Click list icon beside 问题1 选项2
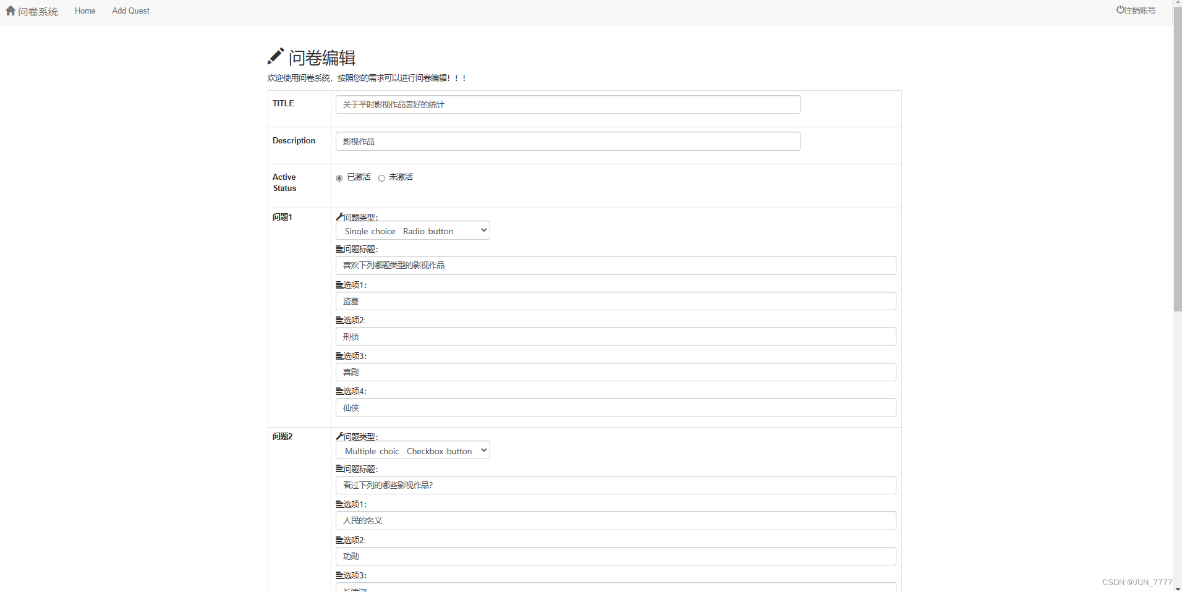 pos(339,320)
